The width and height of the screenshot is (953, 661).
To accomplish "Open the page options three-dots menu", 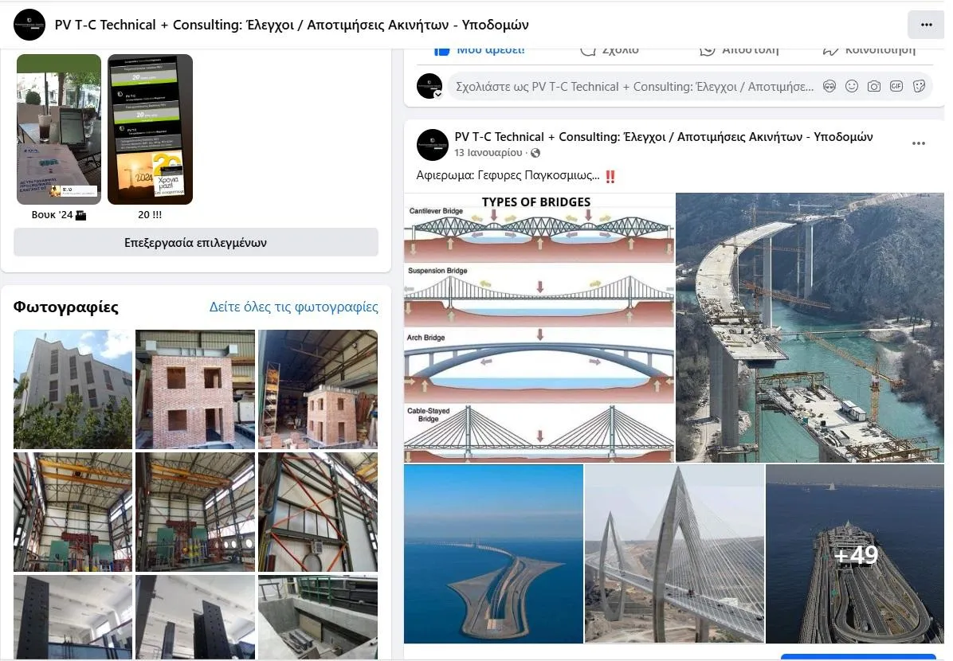I will click(x=926, y=25).
